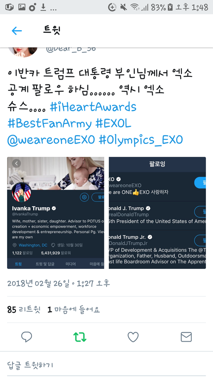Tap the reply speech bubble icon
The height and width of the screenshot is (379, 213).
(27, 337)
